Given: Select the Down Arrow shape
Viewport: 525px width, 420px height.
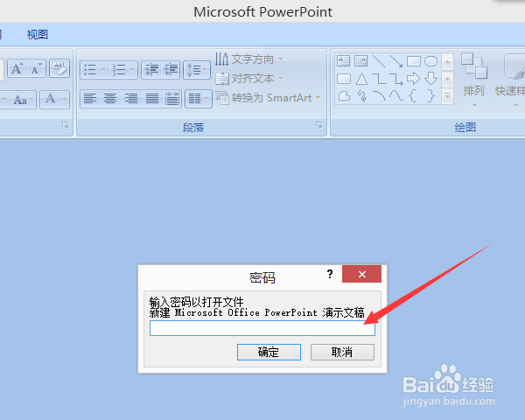Looking at the screenshot, I should click(x=430, y=79).
